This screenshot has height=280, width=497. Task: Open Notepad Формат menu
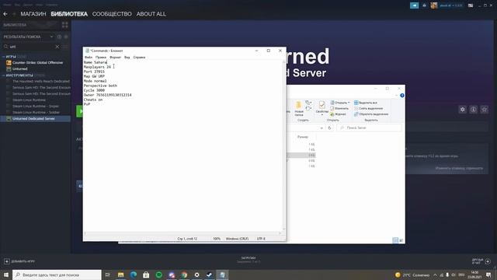pyautogui.click(x=115, y=58)
